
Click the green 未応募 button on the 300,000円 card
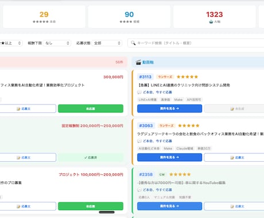point(91,108)
